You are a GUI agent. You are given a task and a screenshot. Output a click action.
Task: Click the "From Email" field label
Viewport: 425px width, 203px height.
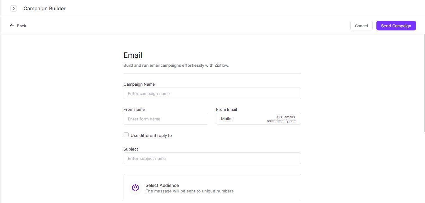click(226, 109)
